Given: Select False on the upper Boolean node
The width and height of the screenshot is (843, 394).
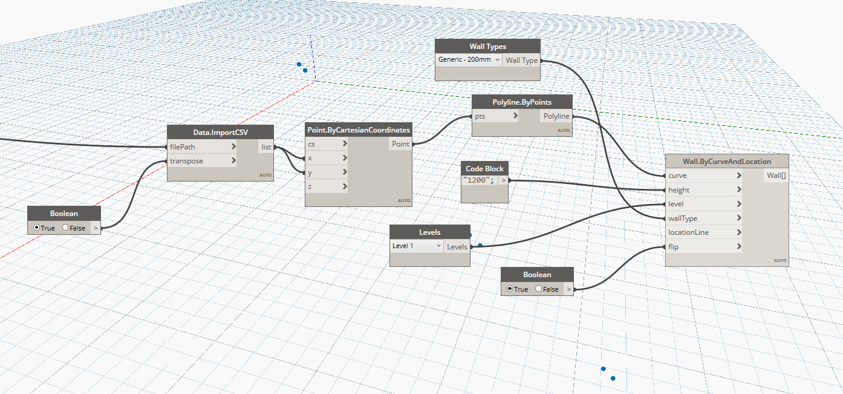Looking at the screenshot, I should pos(65,228).
